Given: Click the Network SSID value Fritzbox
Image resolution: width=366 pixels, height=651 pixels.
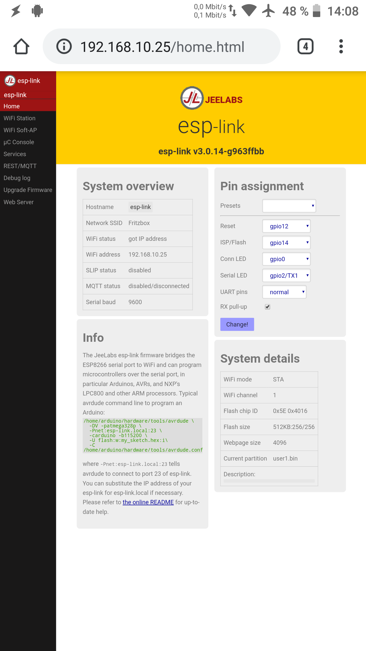Looking at the screenshot, I should tap(139, 223).
